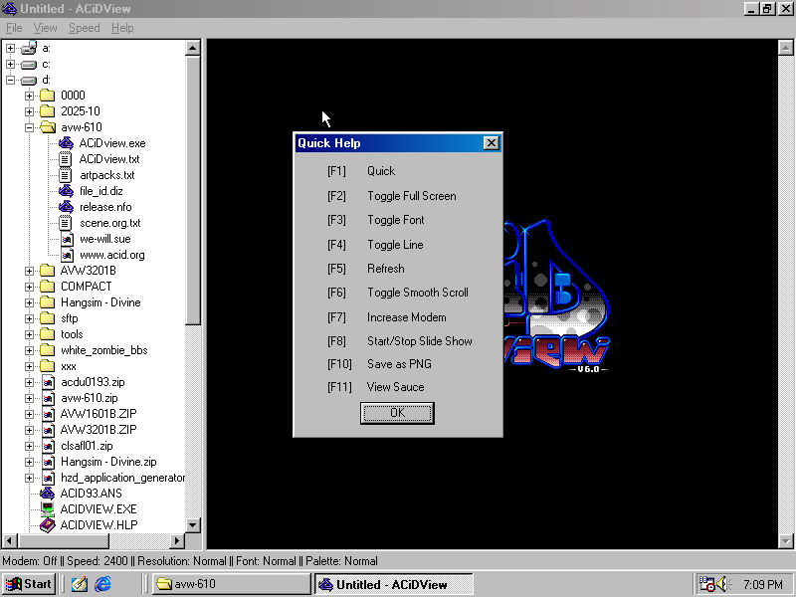Select the ACID93.ANS file icon
796x597 pixels.
(x=47, y=494)
